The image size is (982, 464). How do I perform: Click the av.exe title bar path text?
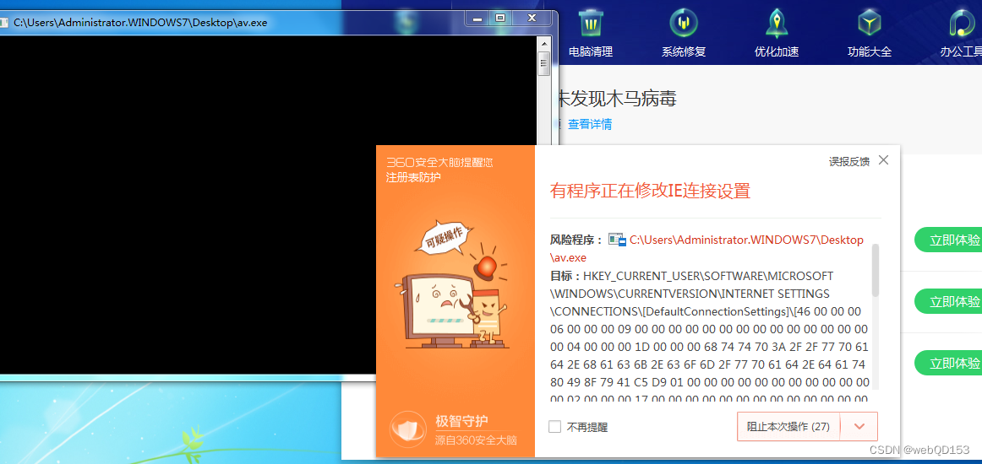[x=140, y=23]
